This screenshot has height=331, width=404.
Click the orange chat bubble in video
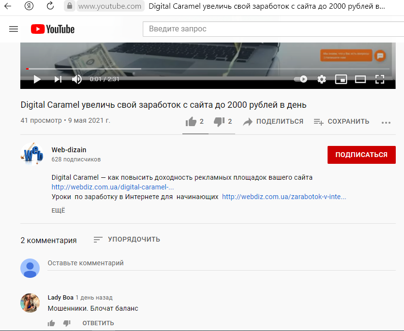(380, 56)
